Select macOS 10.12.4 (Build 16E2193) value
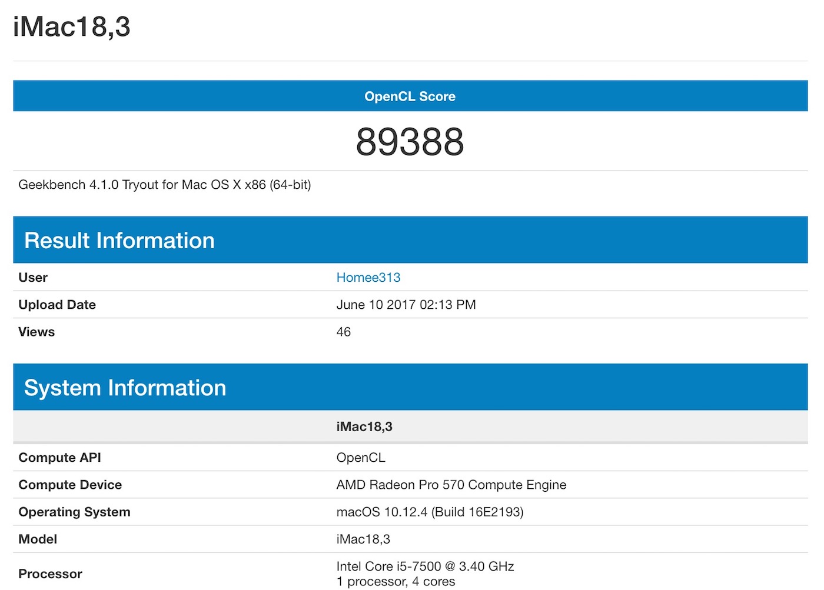Screen dimensions: 824x590 (430, 512)
